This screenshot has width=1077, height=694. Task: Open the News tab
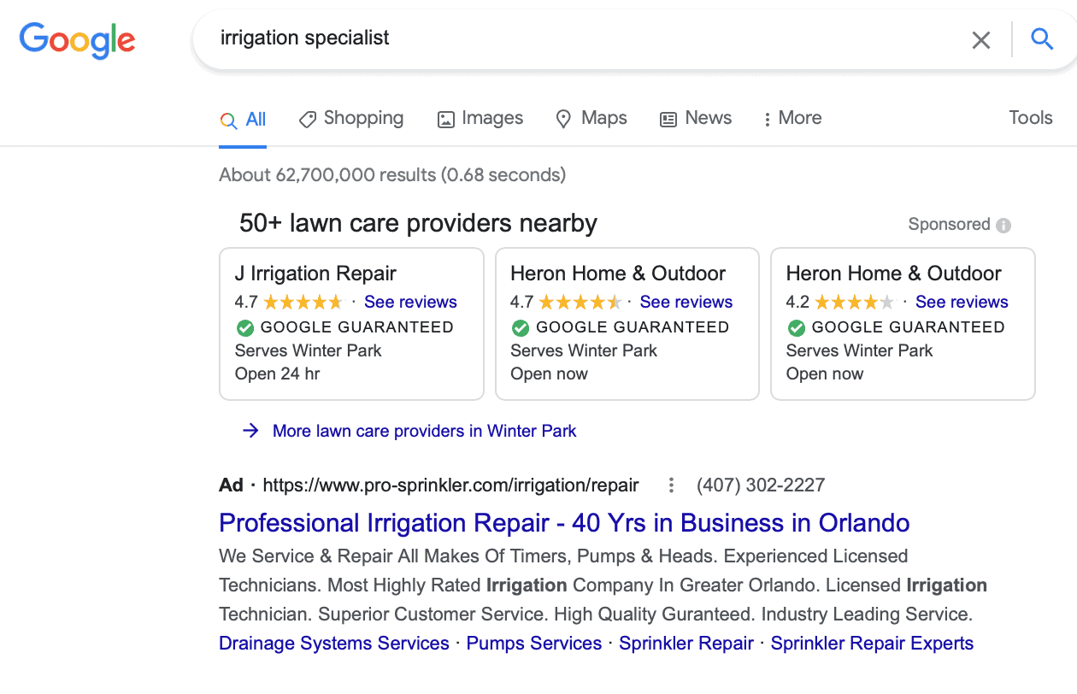click(696, 119)
